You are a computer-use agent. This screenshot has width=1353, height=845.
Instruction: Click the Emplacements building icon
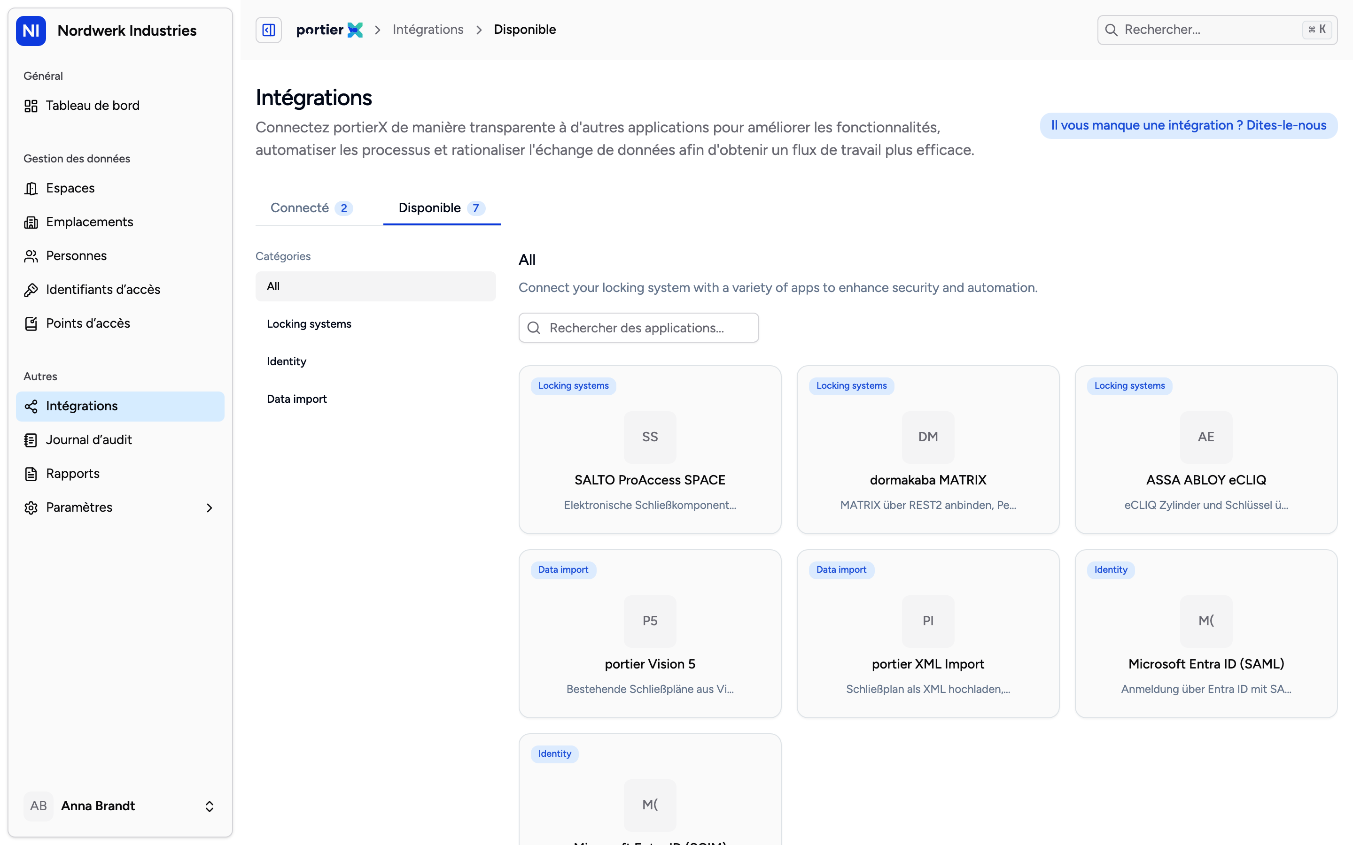[31, 223]
